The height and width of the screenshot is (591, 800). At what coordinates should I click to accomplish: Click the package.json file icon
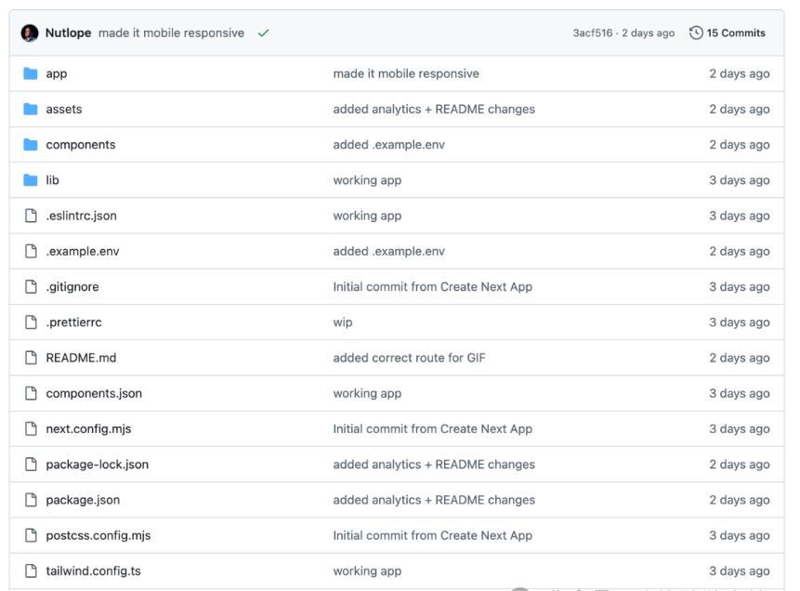pos(31,500)
